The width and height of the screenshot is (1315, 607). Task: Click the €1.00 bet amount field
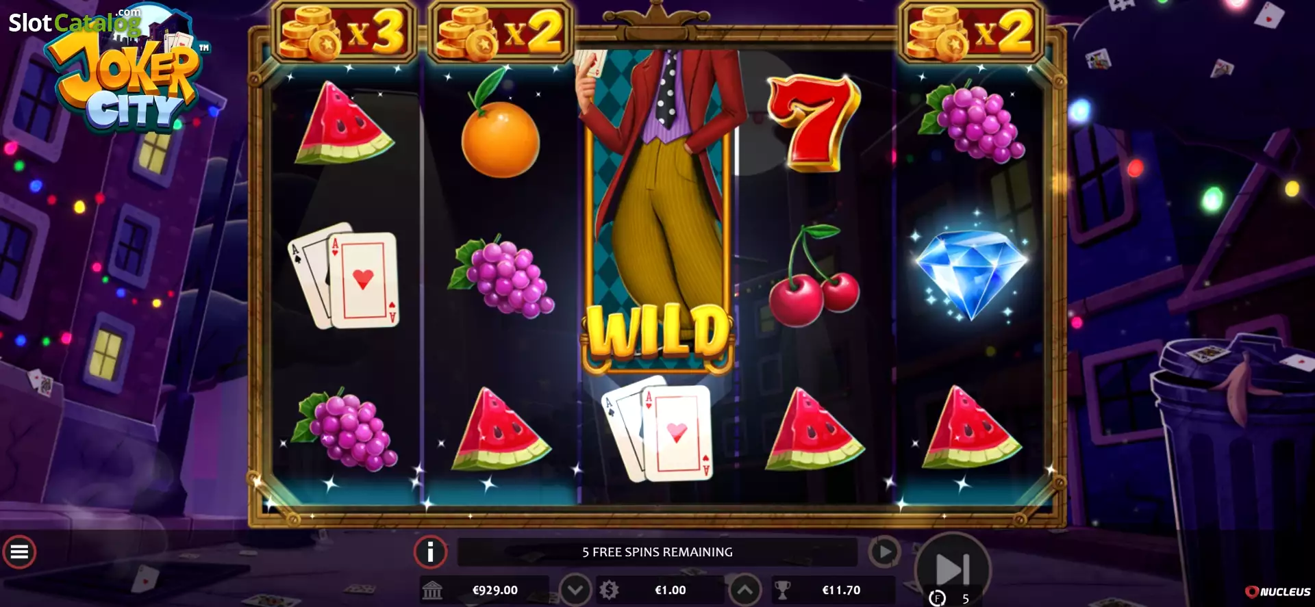(671, 590)
